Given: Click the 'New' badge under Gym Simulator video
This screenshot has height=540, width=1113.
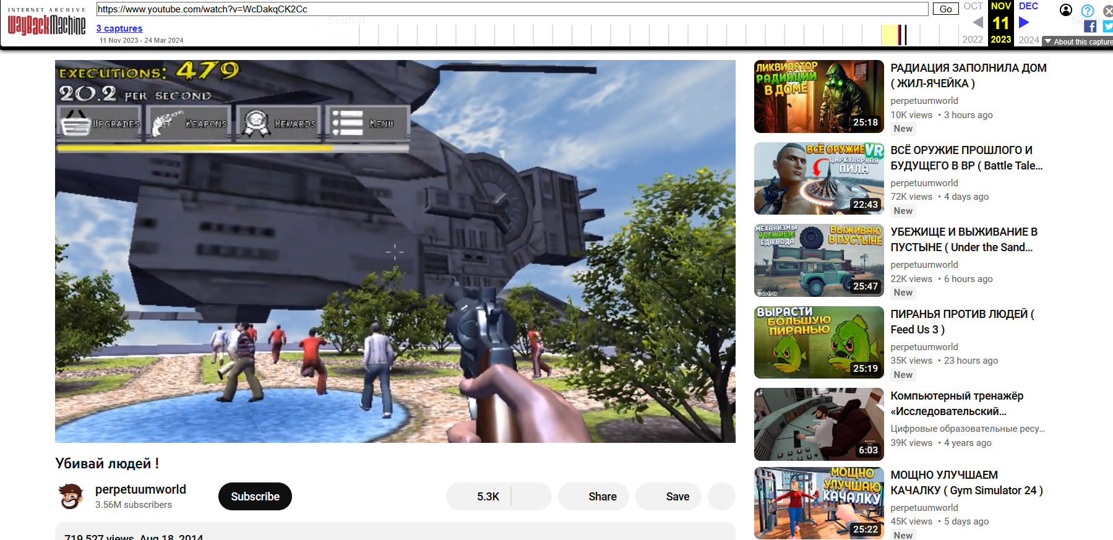Looking at the screenshot, I should click(x=903, y=535).
